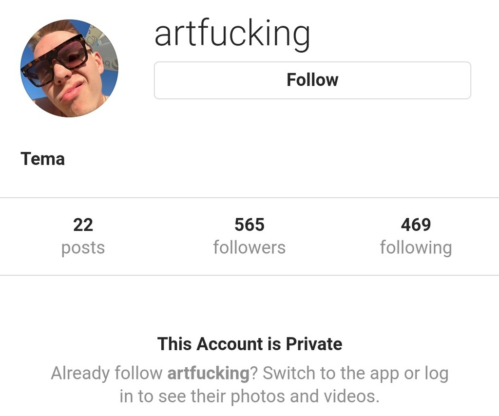Click the Already follow text
The height and width of the screenshot is (416, 499).
click(x=107, y=373)
